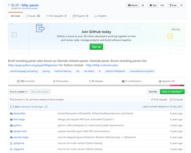View the 322 commits history
191x153 pixels.
click(x=26, y=81)
